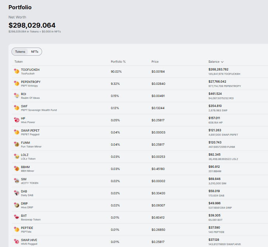Click the DRIP token icon
Viewport: 268px width, 247px height.
17,205
